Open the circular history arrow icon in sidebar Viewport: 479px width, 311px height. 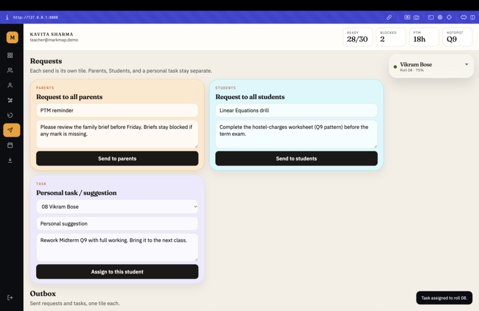[10, 115]
